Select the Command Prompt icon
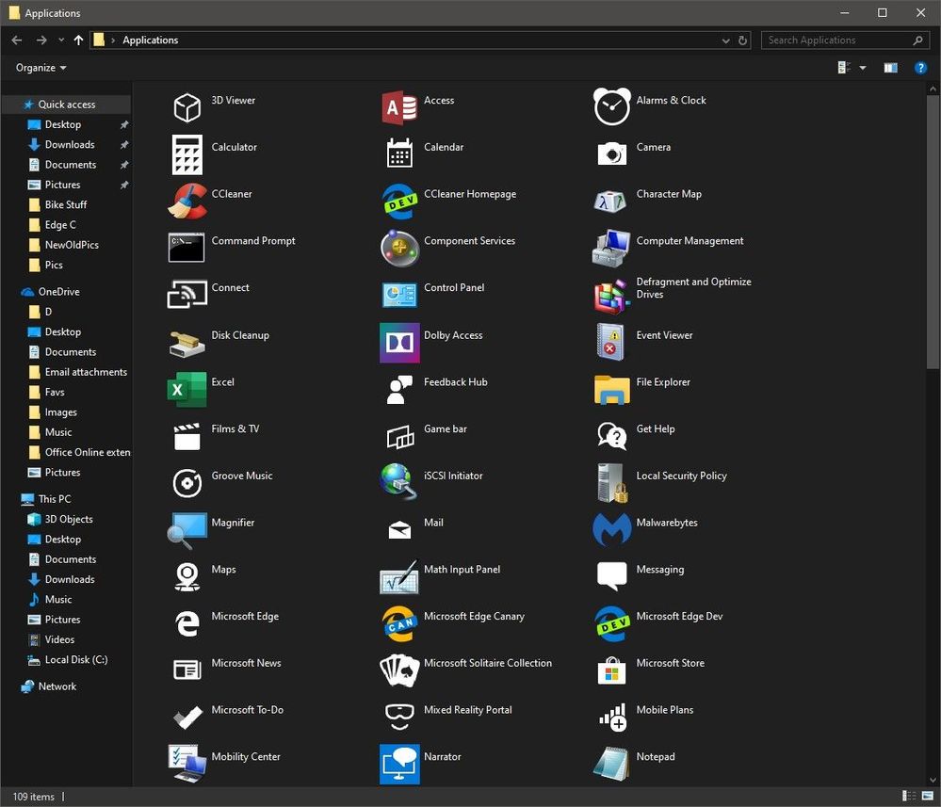The image size is (941, 807). (x=187, y=248)
